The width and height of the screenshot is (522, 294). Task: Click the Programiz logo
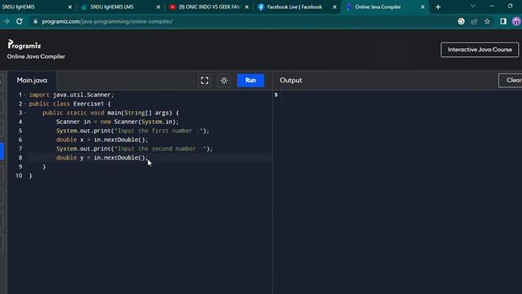(x=24, y=45)
